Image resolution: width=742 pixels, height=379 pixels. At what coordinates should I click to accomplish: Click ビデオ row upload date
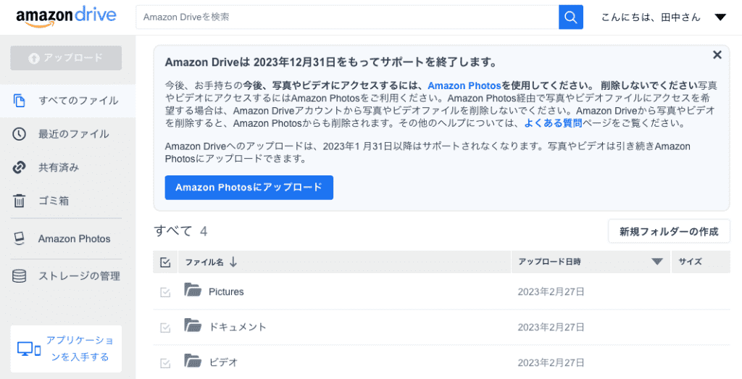[x=551, y=363]
